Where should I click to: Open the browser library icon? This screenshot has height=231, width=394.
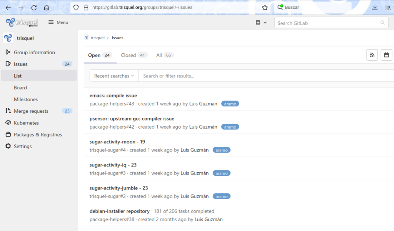pos(388,8)
